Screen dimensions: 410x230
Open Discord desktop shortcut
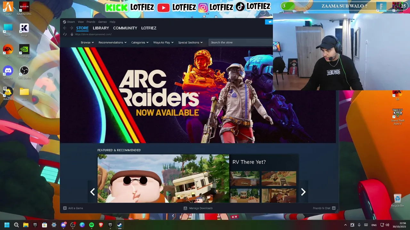click(8, 73)
